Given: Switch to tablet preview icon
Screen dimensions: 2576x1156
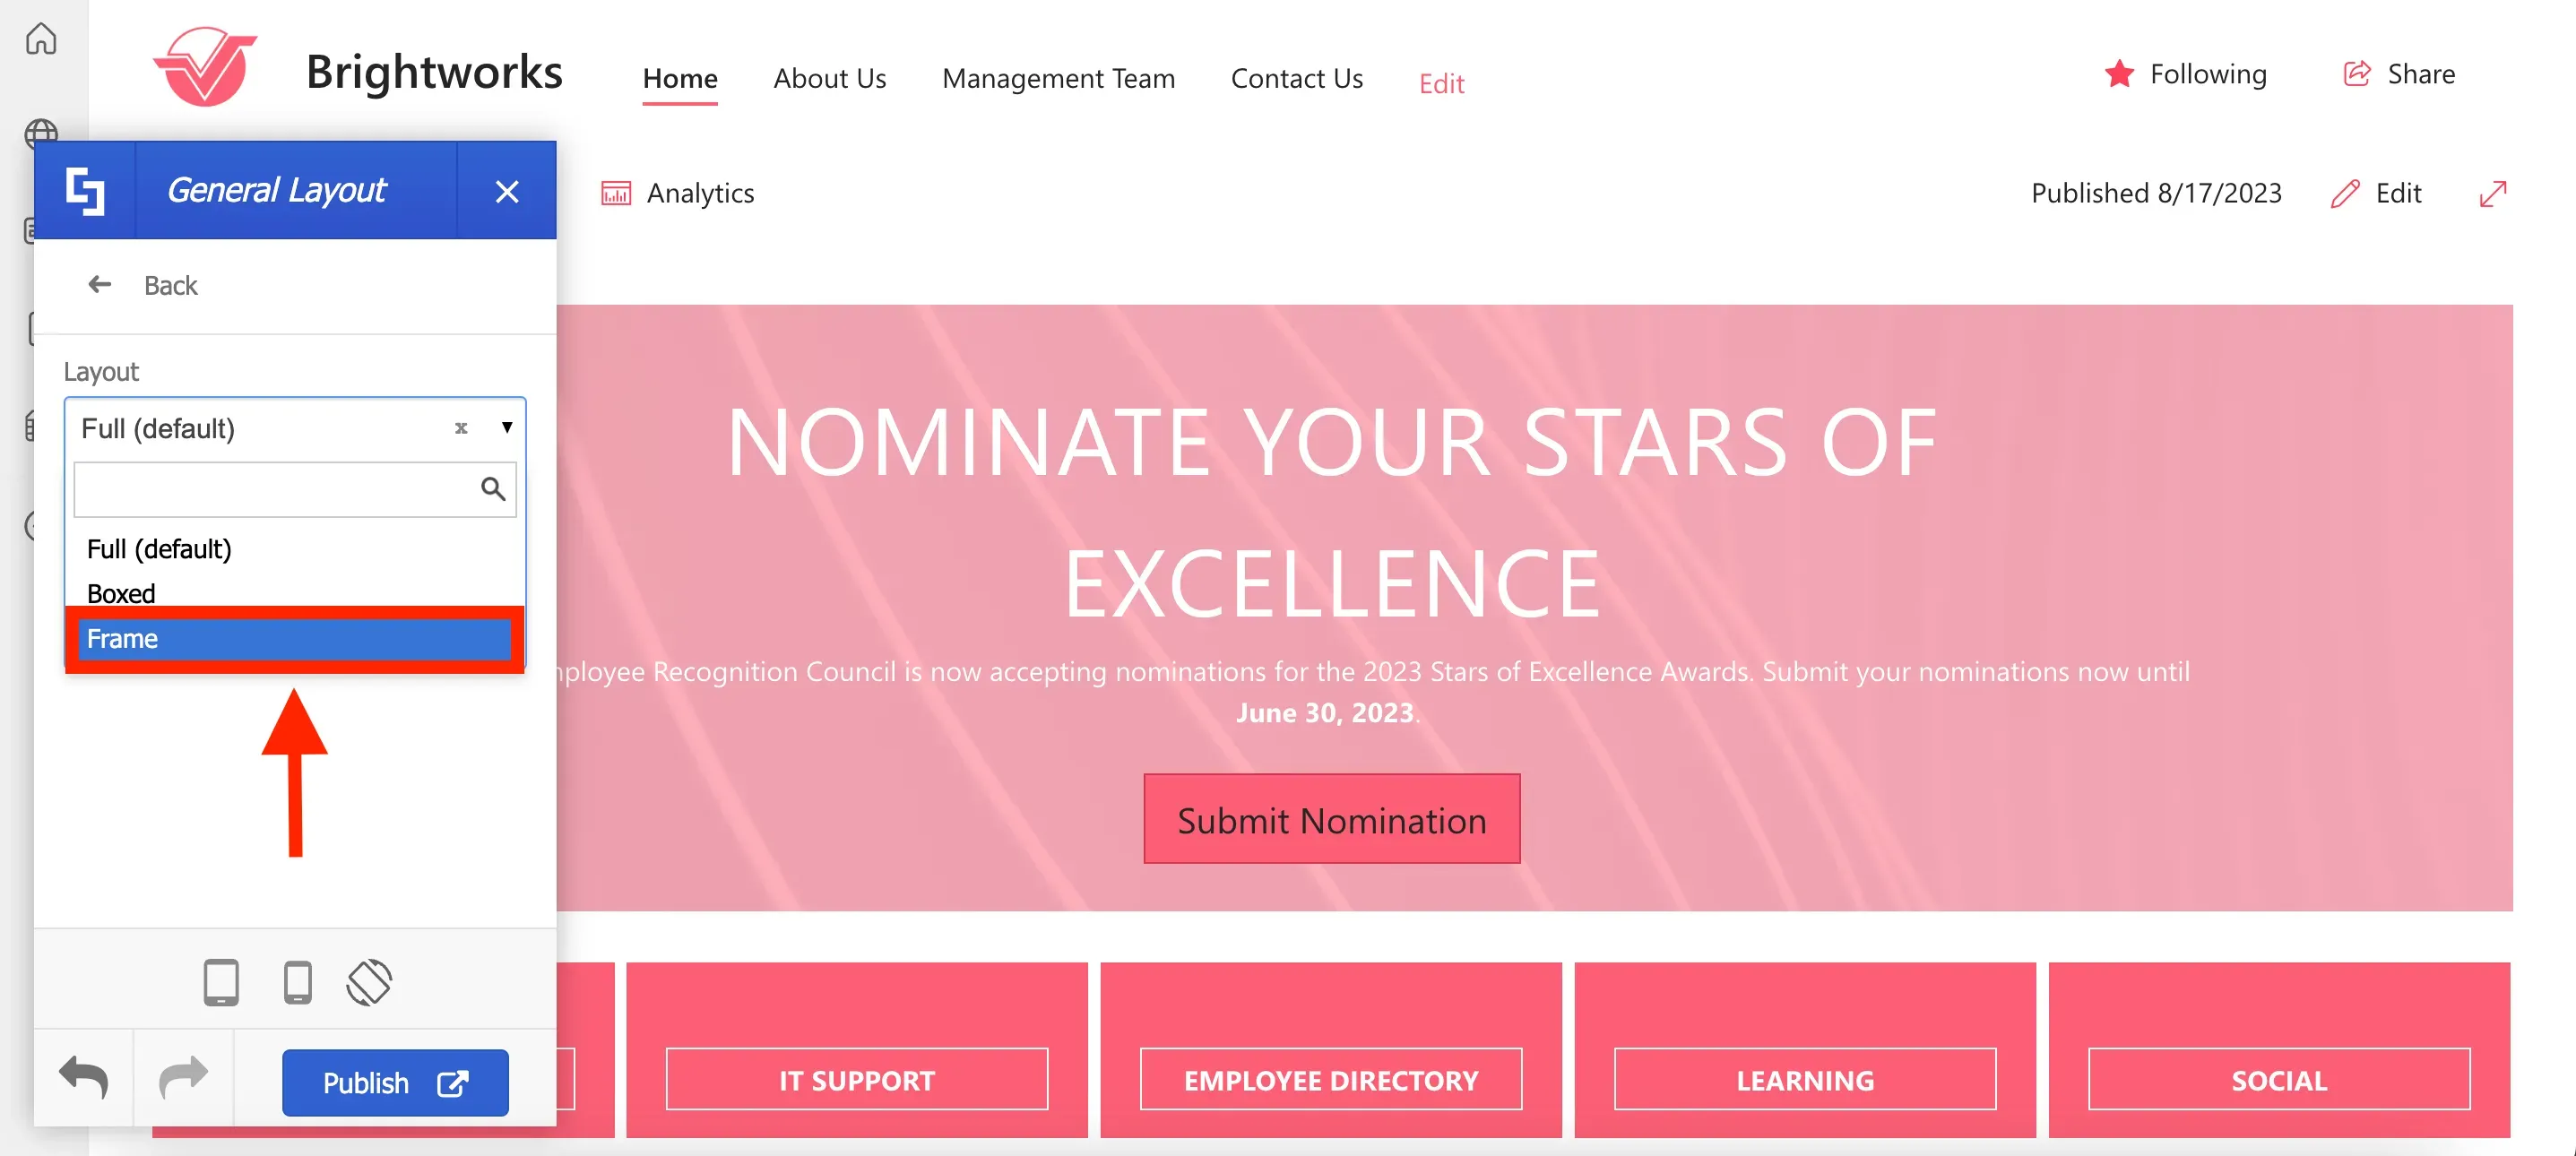Looking at the screenshot, I should [x=221, y=982].
